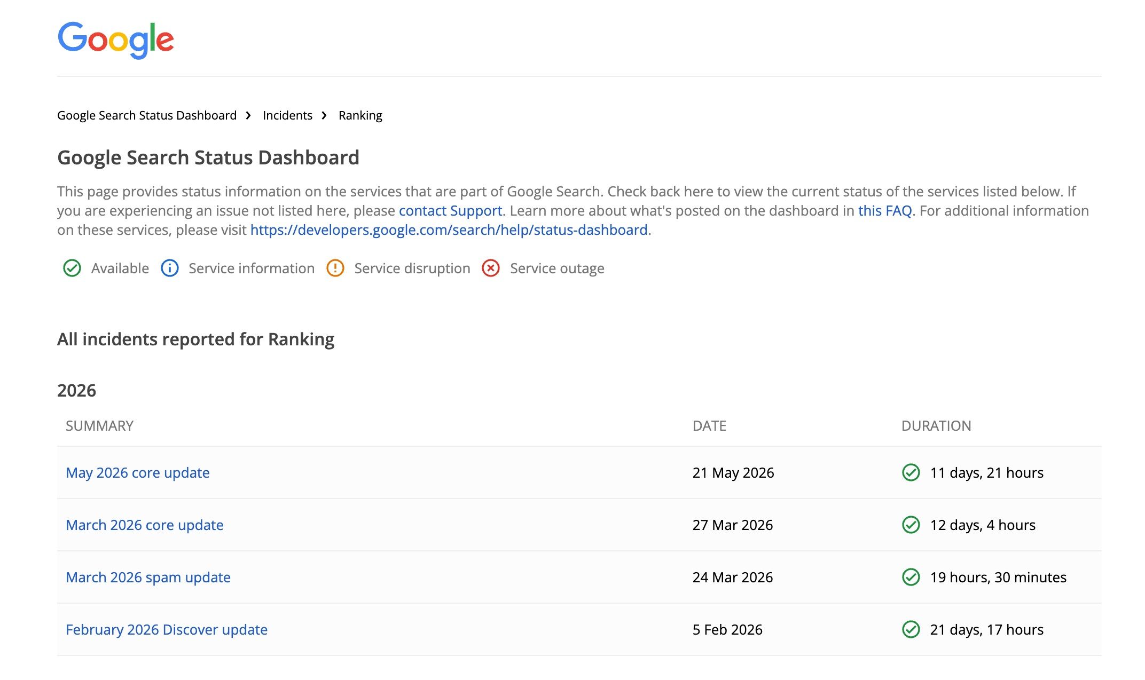Click the 'Service outage' legend label
This screenshot has height=680, width=1145.
pyautogui.click(x=557, y=268)
